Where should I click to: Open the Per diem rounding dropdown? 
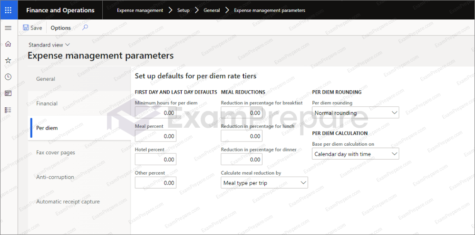355,113
